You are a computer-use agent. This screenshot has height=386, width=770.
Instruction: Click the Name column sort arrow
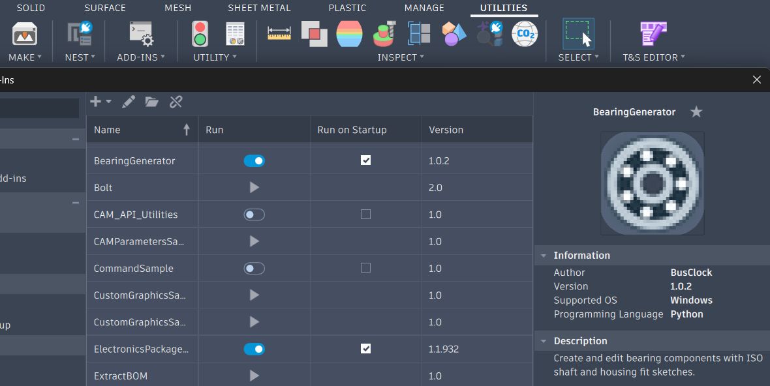tap(187, 130)
